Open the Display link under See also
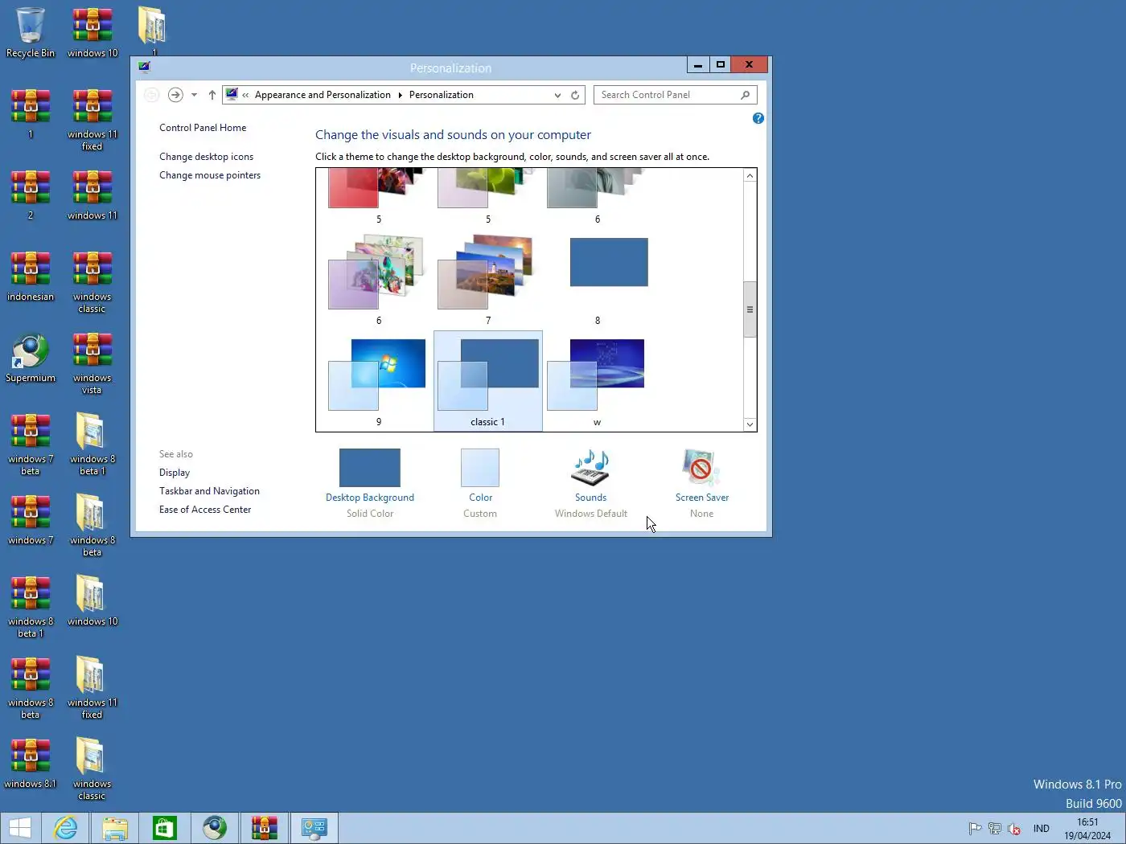This screenshot has width=1126, height=844. tap(175, 473)
